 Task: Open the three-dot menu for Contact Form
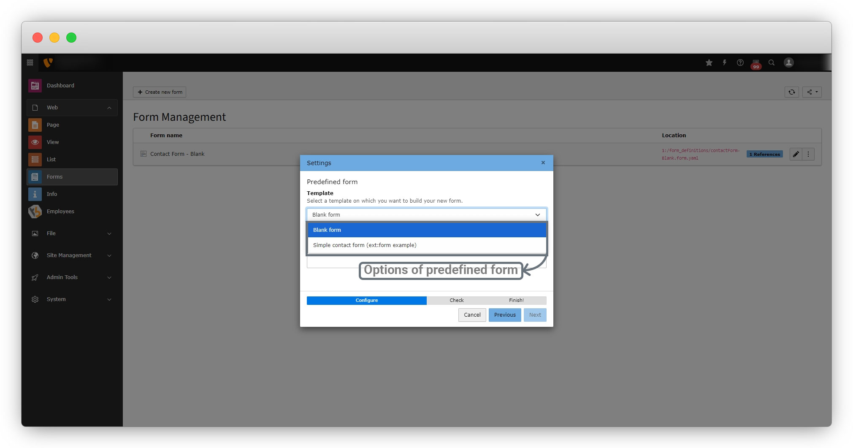pyautogui.click(x=808, y=154)
